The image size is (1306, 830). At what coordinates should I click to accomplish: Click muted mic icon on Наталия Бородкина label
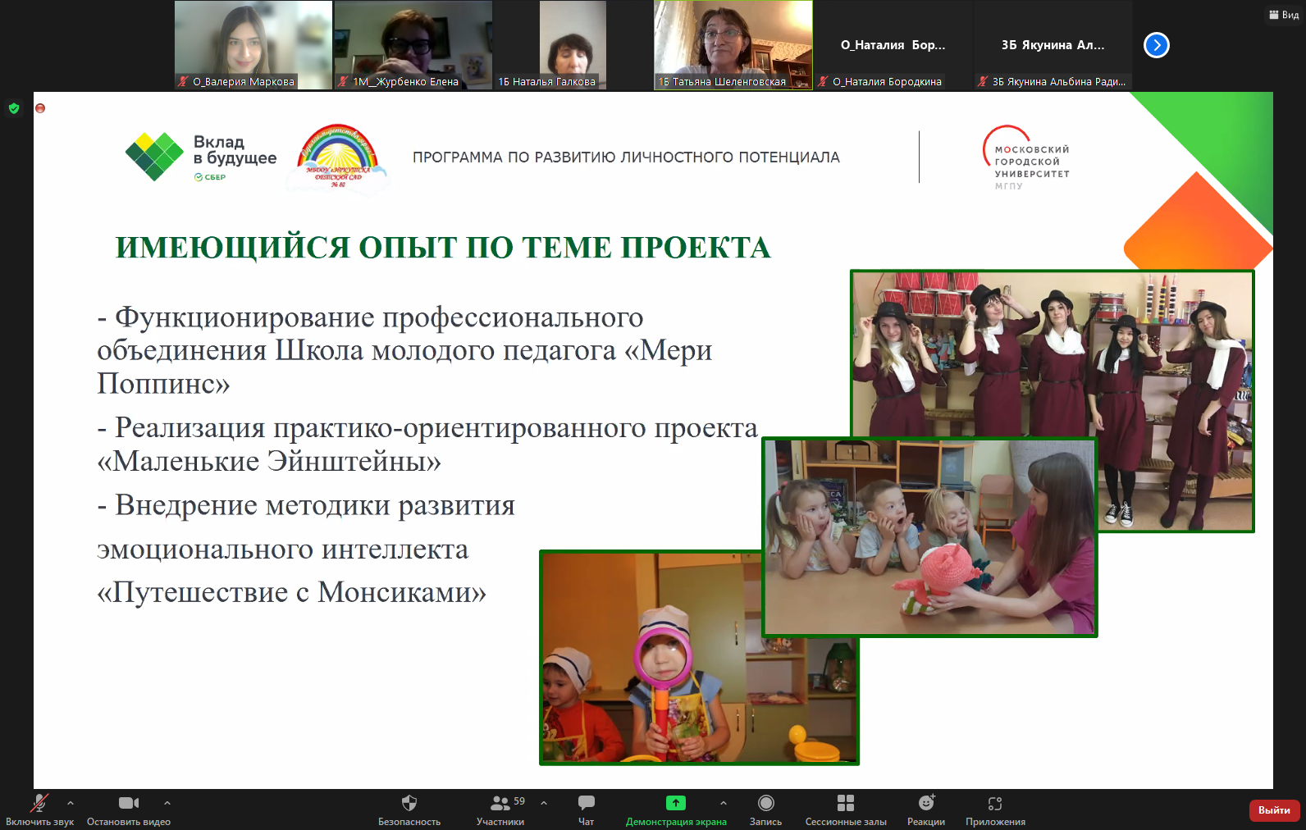click(823, 81)
